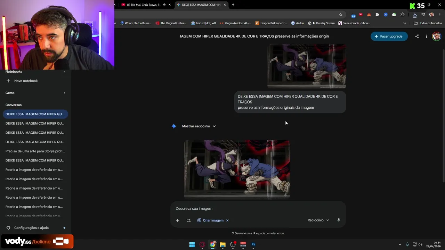Click the grey circles extension icon
This screenshot has width=445, height=250.
tap(377, 15)
